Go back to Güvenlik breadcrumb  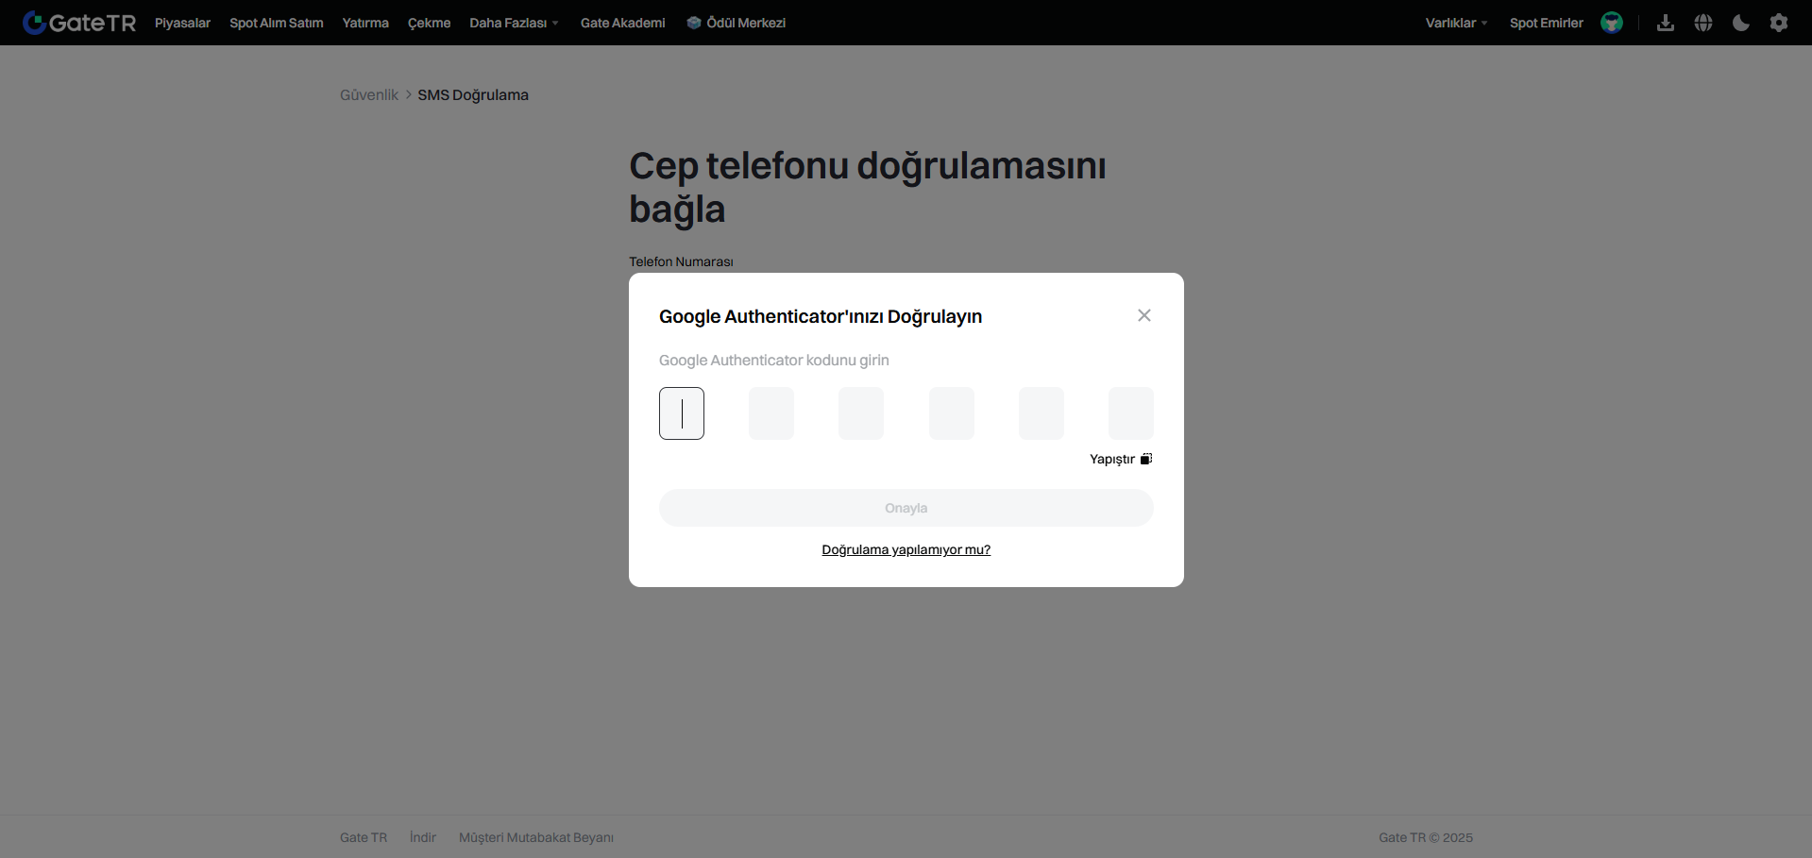point(368,95)
